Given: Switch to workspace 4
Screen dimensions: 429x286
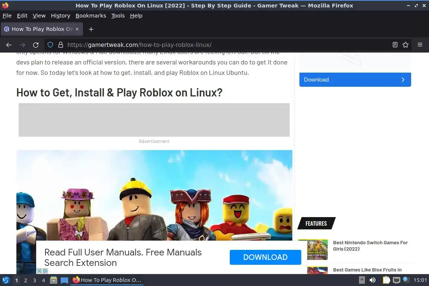Looking at the screenshot, I should (x=43, y=280).
